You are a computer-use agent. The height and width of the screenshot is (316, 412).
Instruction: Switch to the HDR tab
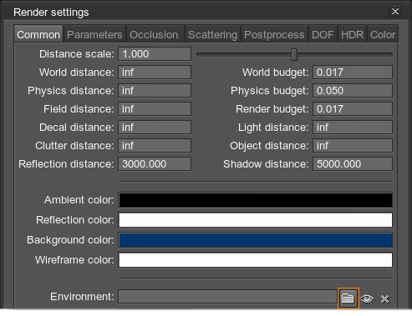click(x=352, y=35)
